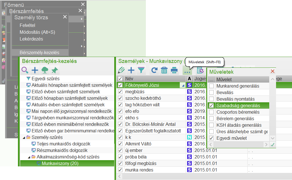Click the refresh arrow icon
This screenshot has width=292, height=180.
click(154, 70)
